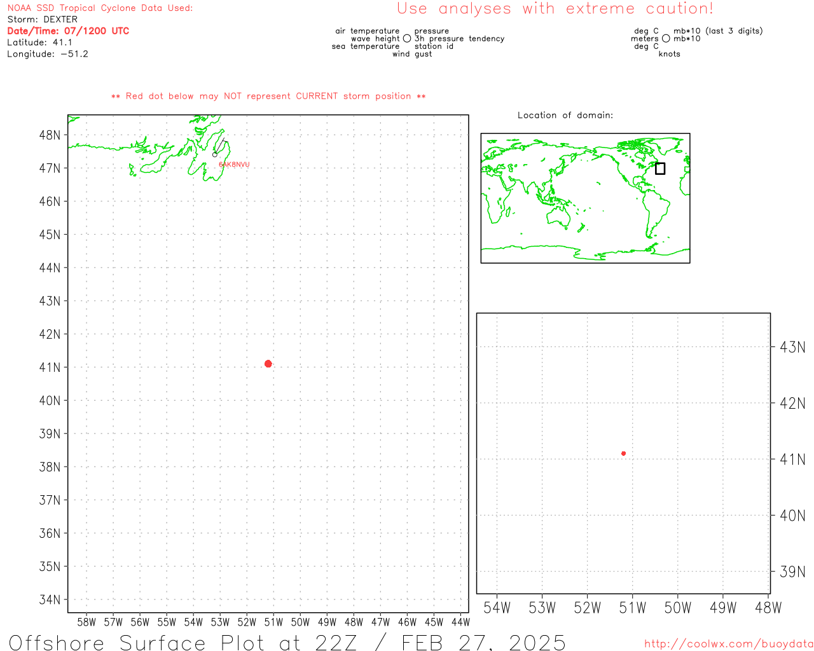Click the 34N latitude label on main map
The image size is (814, 651).
pyautogui.click(x=50, y=600)
